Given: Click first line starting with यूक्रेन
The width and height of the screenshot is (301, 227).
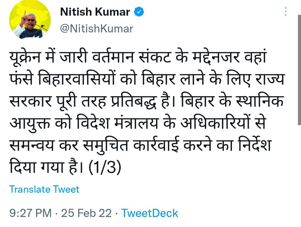Looking at the screenshot, I should click(137, 57).
